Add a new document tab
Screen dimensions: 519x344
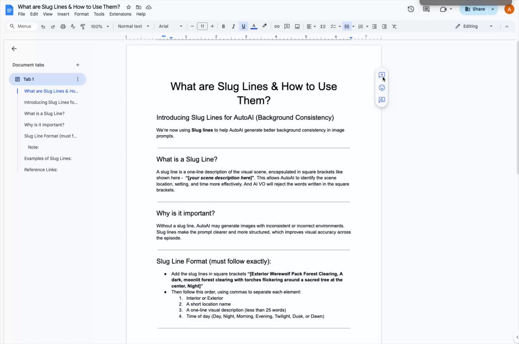coord(78,65)
